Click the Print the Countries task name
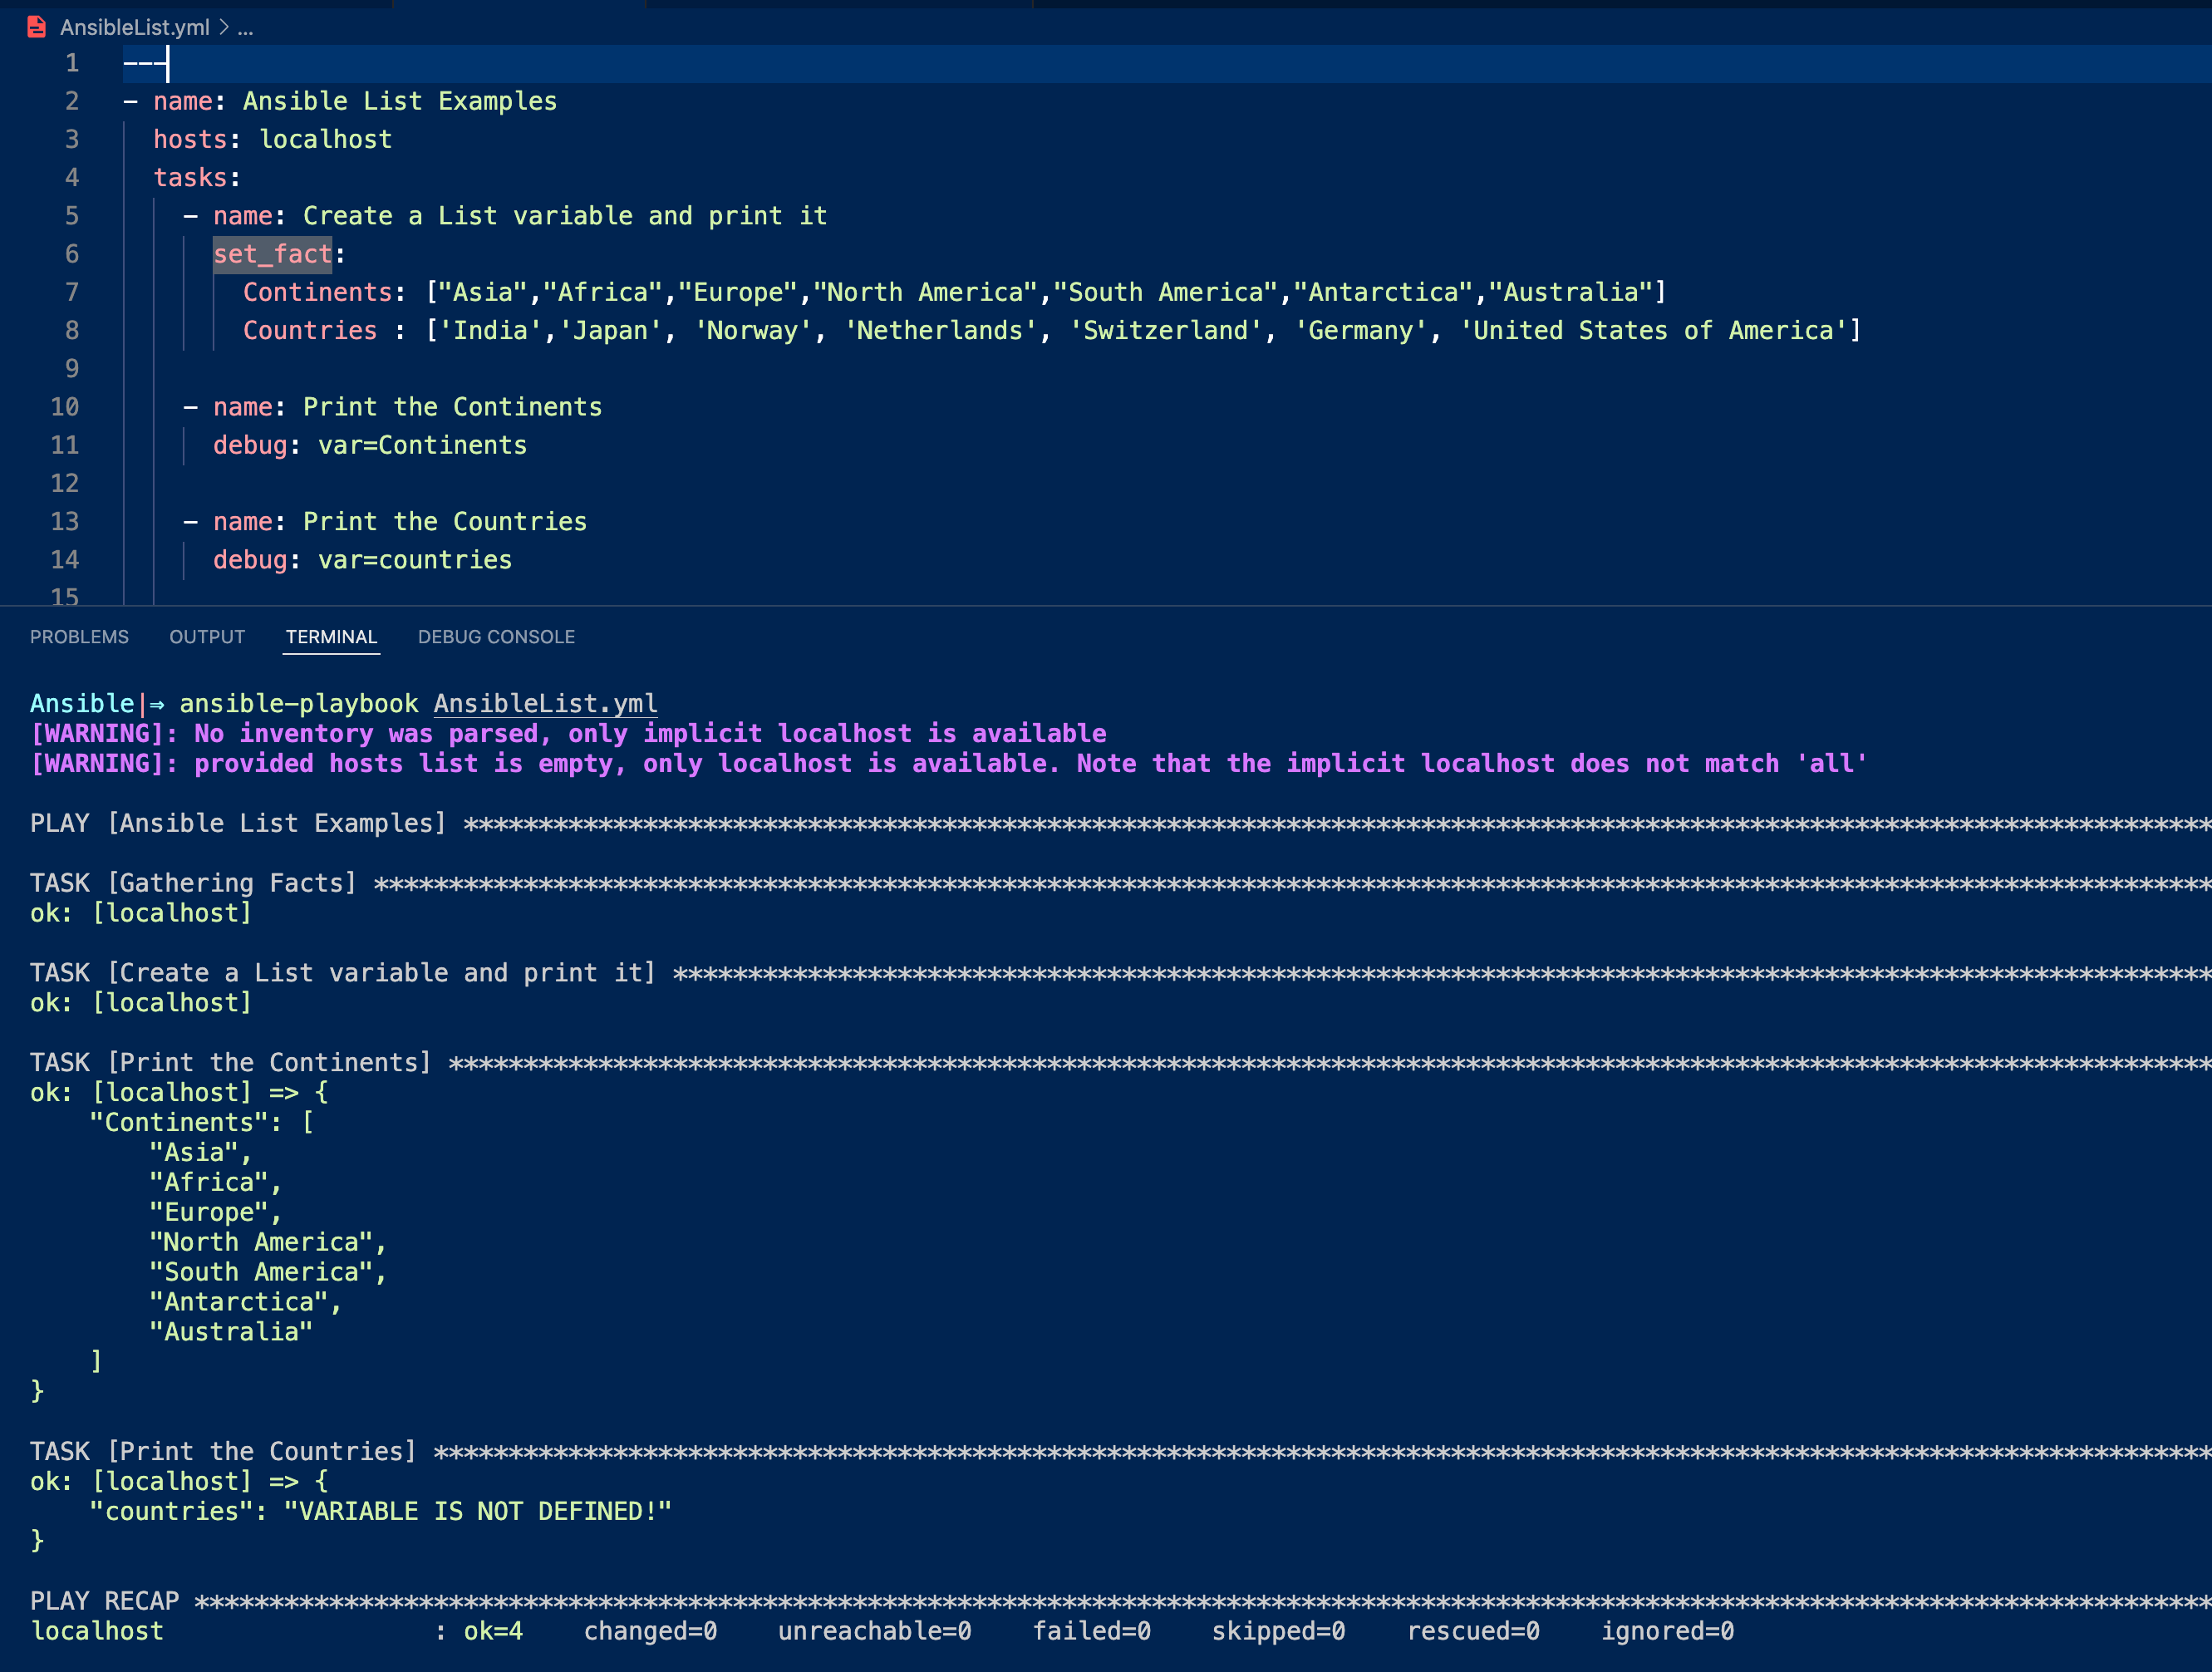Image resolution: width=2212 pixels, height=1672 pixels. point(444,521)
